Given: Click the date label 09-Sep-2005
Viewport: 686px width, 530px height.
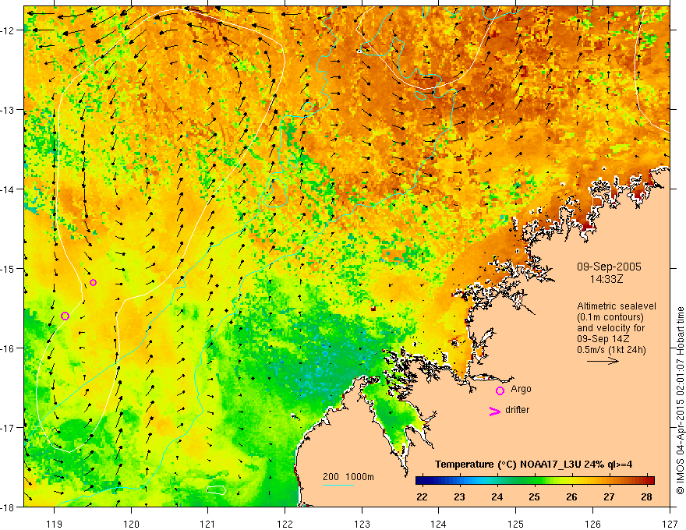Looking at the screenshot, I should [609, 267].
